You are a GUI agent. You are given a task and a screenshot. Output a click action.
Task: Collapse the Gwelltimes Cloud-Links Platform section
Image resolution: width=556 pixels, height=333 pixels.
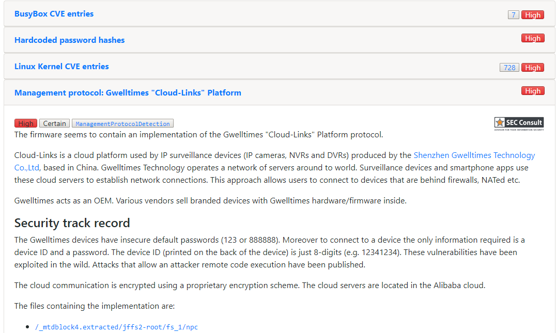tap(128, 93)
